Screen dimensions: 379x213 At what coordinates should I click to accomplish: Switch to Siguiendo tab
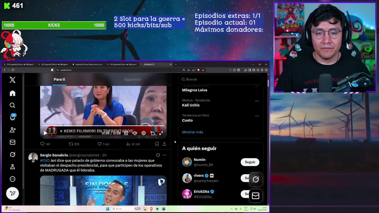[132, 79]
